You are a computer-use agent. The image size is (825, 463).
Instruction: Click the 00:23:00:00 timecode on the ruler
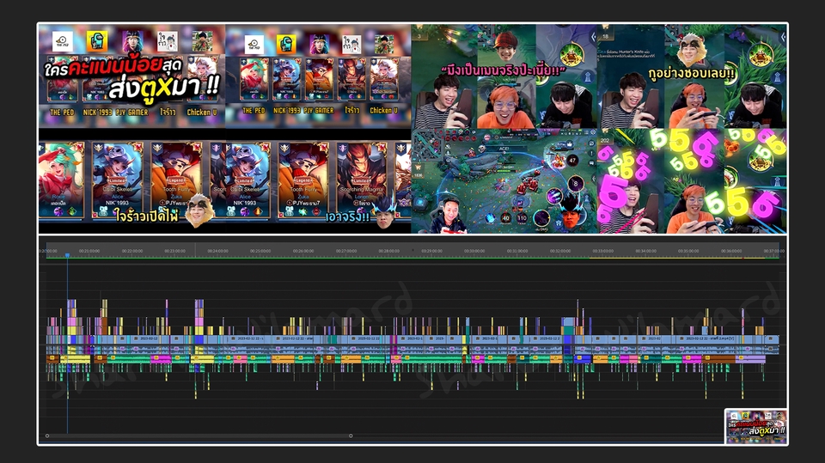pyautogui.click(x=174, y=251)
